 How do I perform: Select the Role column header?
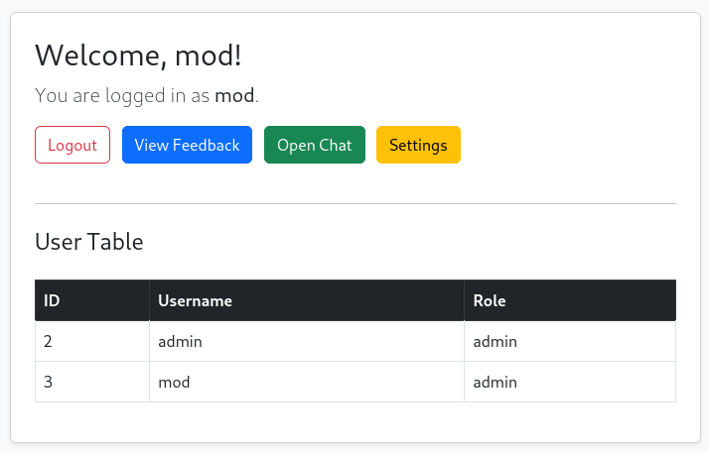click(570, 300)
